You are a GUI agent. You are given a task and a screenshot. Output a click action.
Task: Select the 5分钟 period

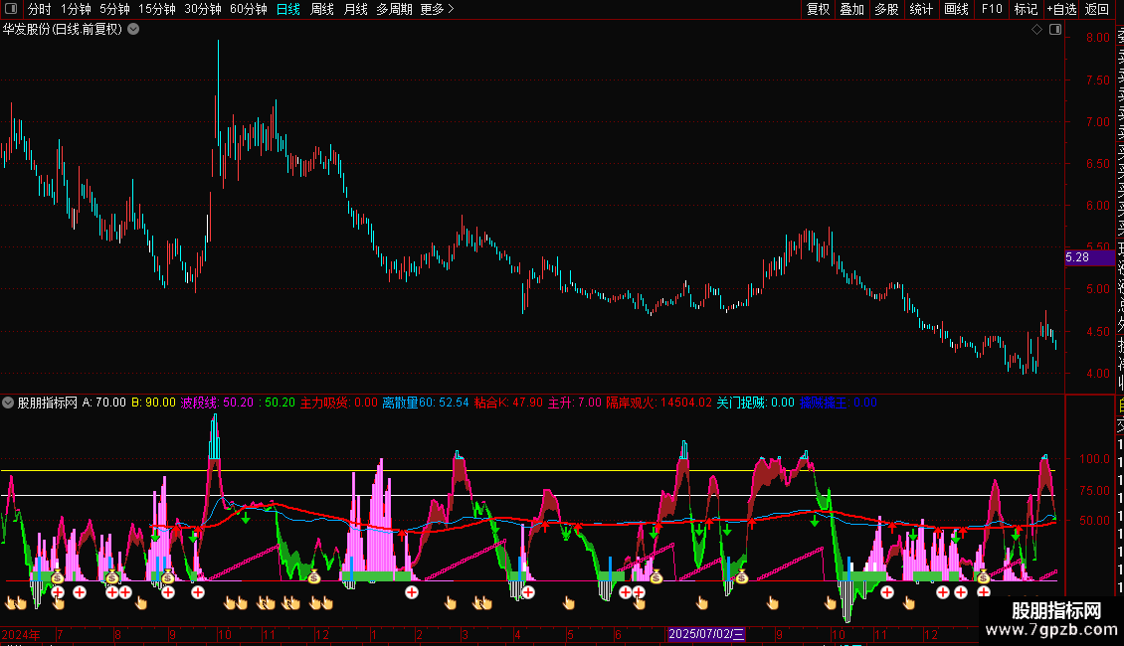tap(114, 9)
